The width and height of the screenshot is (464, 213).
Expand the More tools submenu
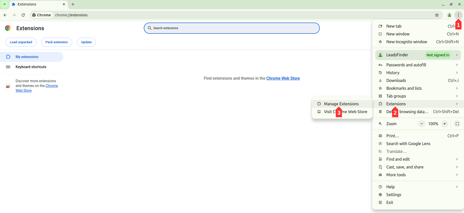(418, 175)
